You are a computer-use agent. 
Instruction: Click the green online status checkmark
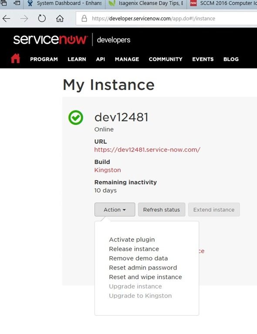[x=76, y=117]
